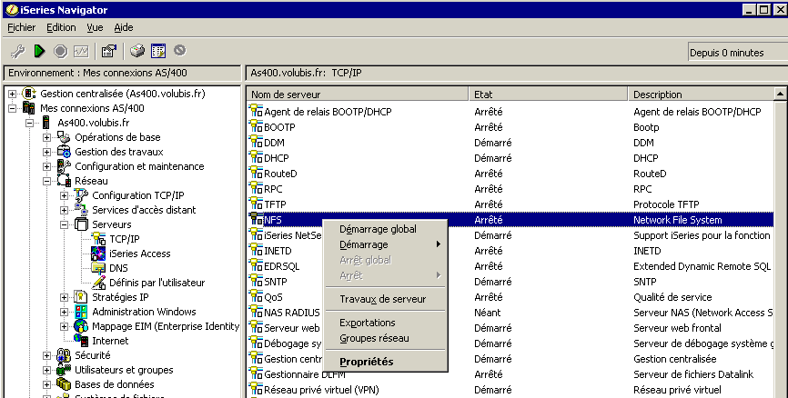
Task: Sort by Nom de serveur column header
Action: click(358, 95)
